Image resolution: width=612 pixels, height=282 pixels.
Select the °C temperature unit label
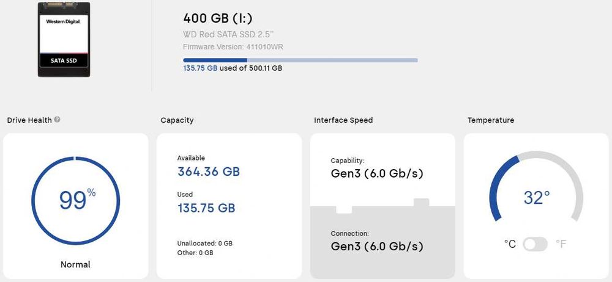pyautogui.click(x=510, y=244)
